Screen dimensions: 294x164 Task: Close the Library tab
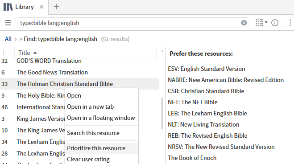tap(41, 7)
